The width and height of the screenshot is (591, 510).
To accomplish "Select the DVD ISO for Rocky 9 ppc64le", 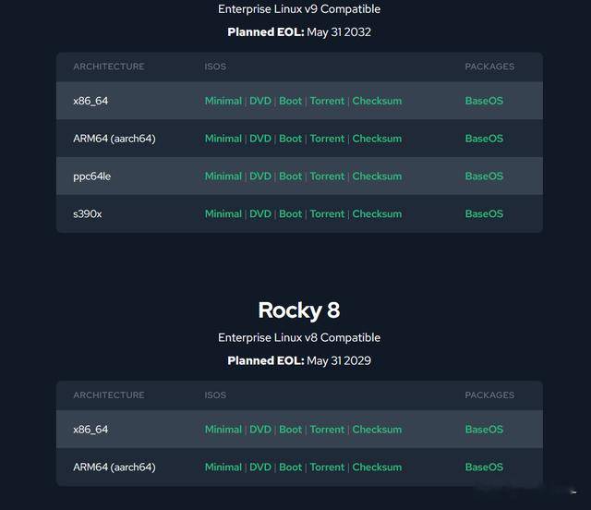I will coord(260,176).
